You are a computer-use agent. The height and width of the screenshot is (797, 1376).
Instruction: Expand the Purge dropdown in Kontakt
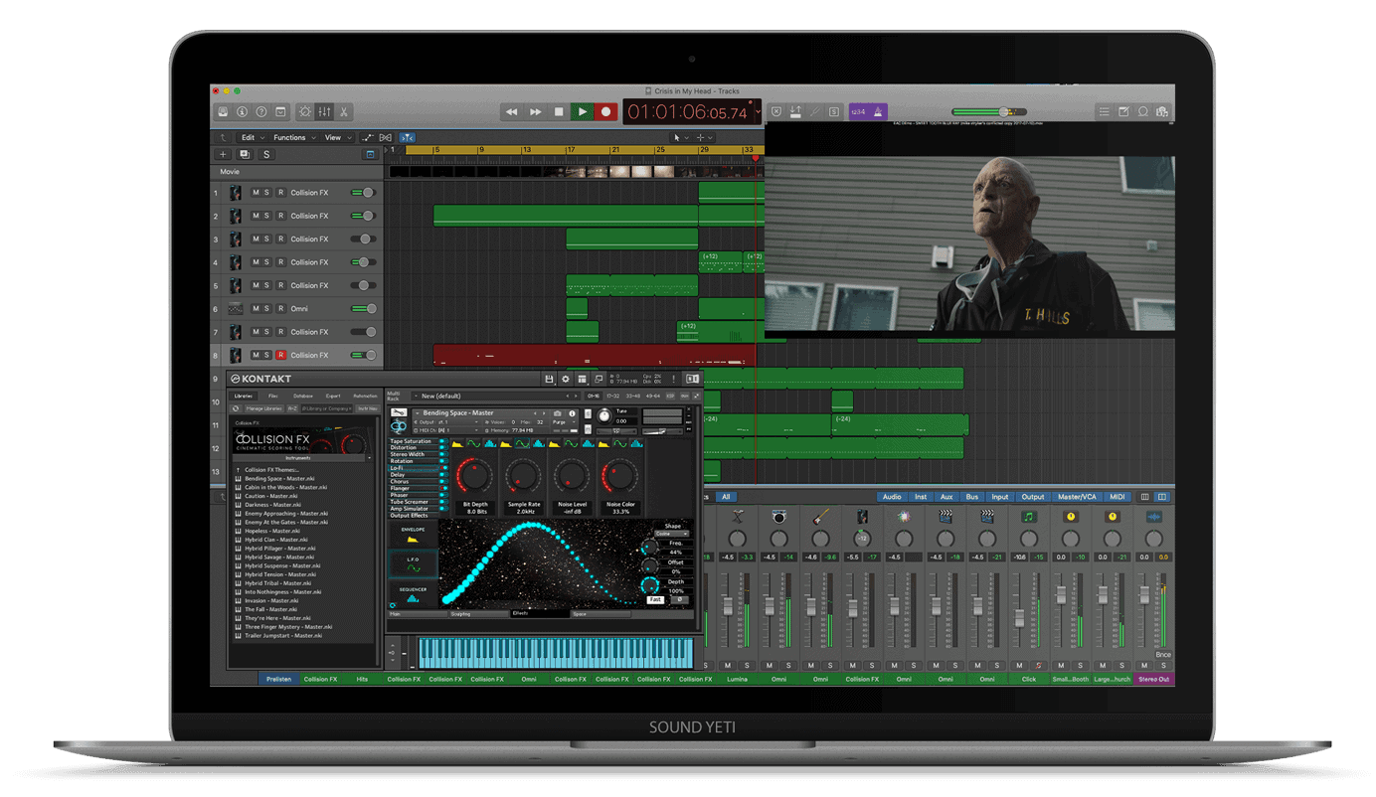563,422
